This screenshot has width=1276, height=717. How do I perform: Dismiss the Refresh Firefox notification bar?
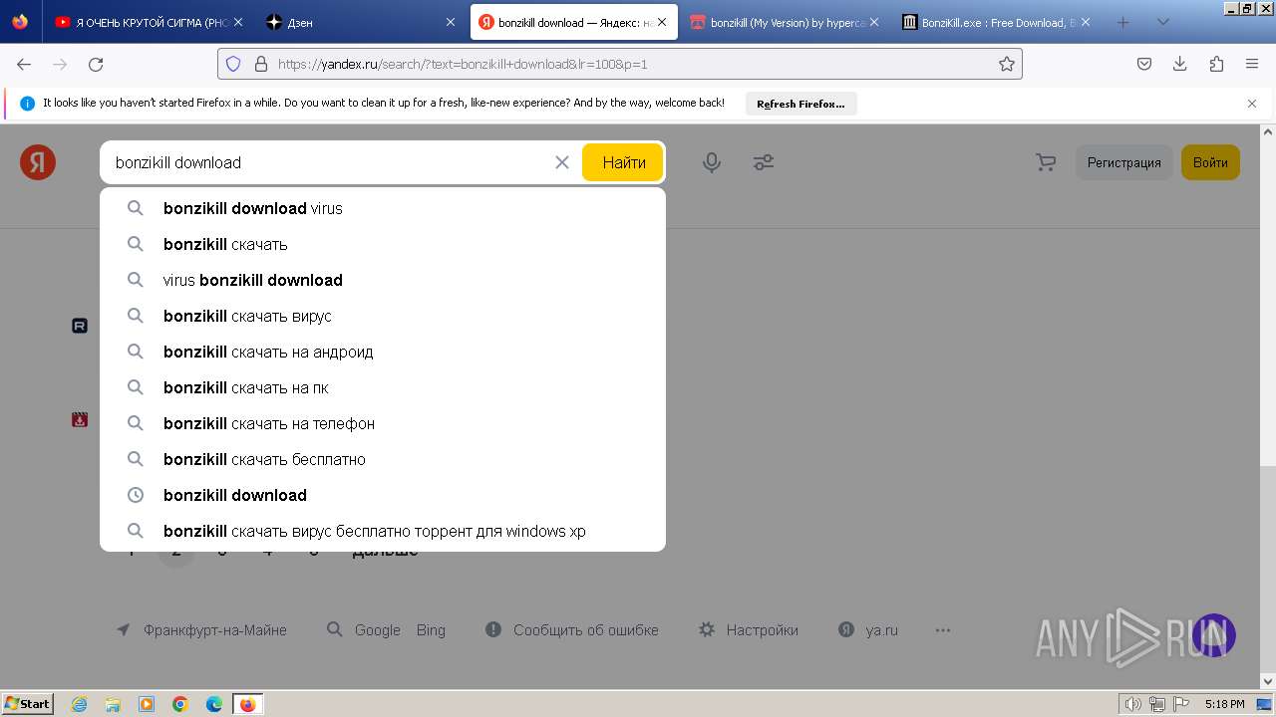click(x=1252, y=104)
